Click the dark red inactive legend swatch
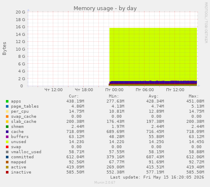The width and height of the screenshot is (210, 187). tap(7, 172)
